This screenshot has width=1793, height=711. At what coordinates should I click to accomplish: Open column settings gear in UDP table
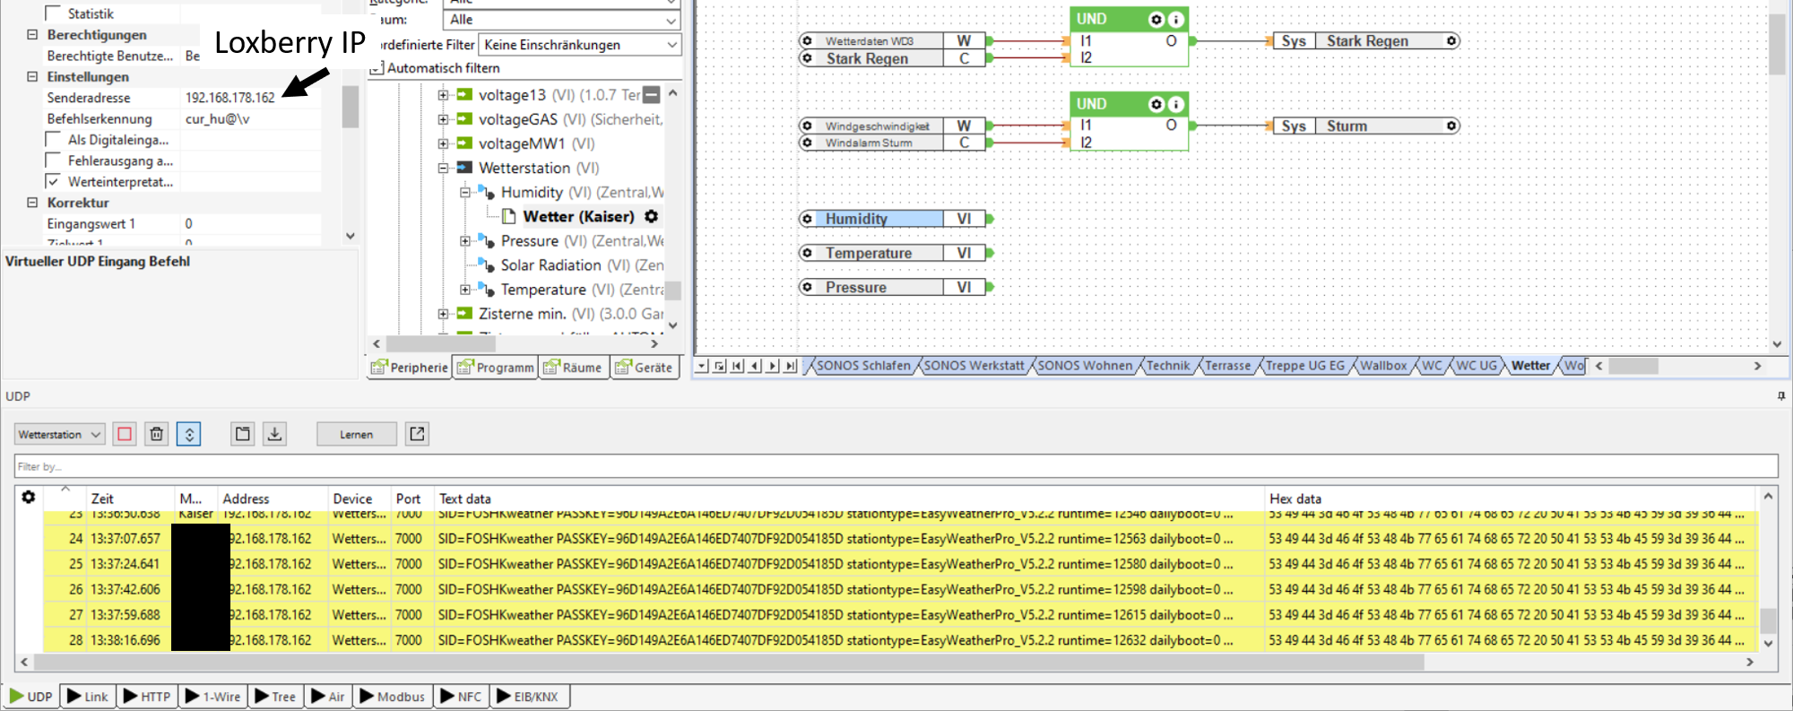[x=29, y=497]
